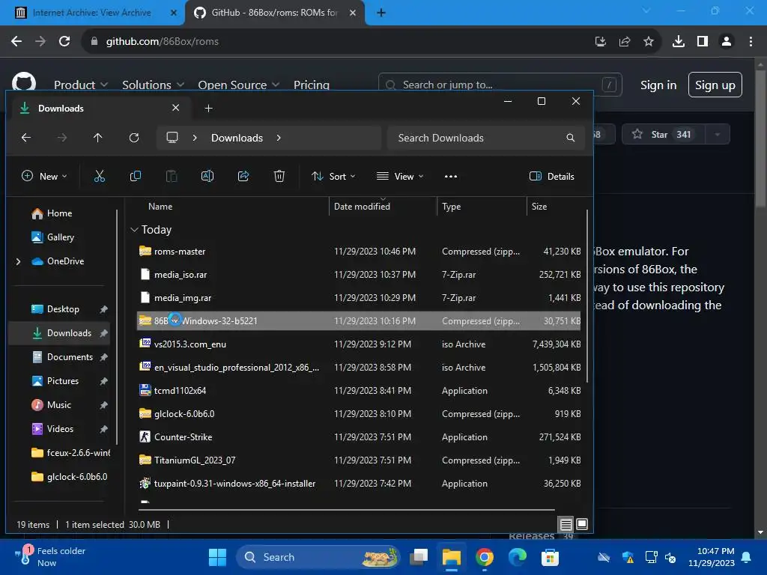Open the Star list dropdown arrow on GitHub
Screen dimensions: 767x575
[718, 135]
